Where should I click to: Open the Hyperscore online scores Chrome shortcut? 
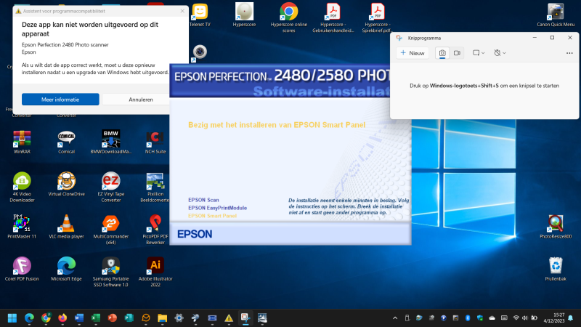(289, 12)
